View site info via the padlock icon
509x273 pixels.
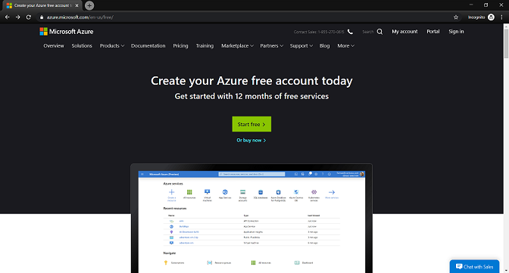(x=42, y=17)
